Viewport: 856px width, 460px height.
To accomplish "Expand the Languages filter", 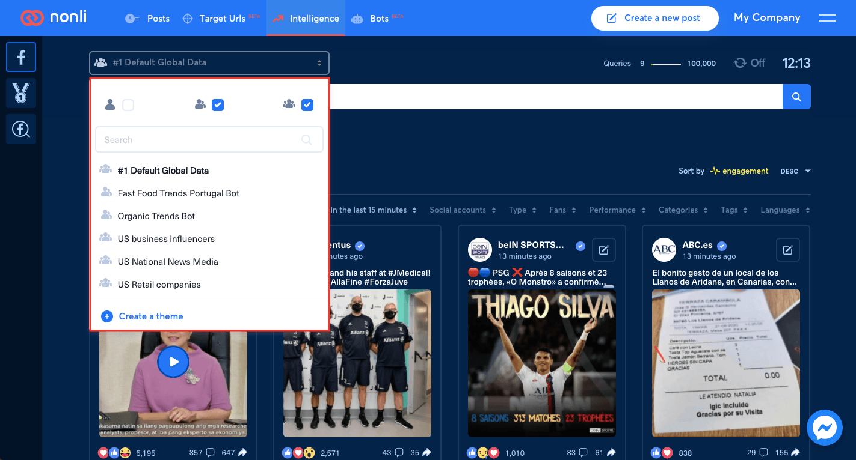I will pos(786,210).
